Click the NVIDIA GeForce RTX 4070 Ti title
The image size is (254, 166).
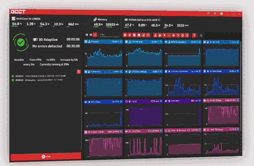pyautogui.click(x=144, y=20)
